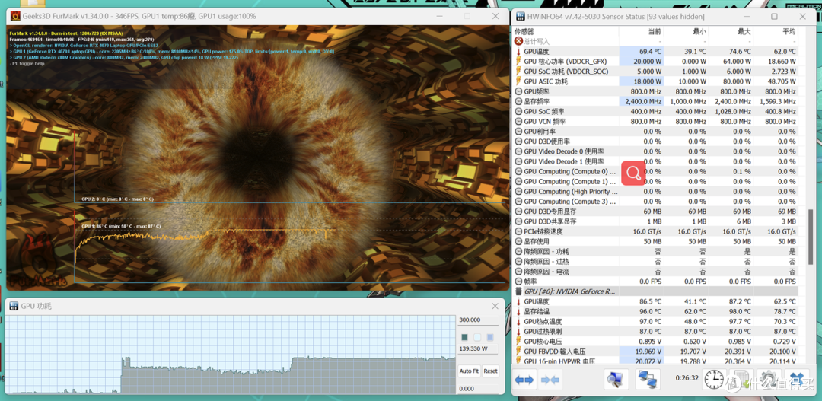Click the GPU 功耗 window title icon
The height and width of the screenshot is (401, 822).
coord(14,306)
